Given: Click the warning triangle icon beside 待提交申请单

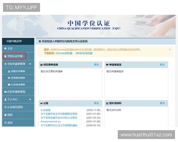Looking at the screenshot, I should 9,71.
